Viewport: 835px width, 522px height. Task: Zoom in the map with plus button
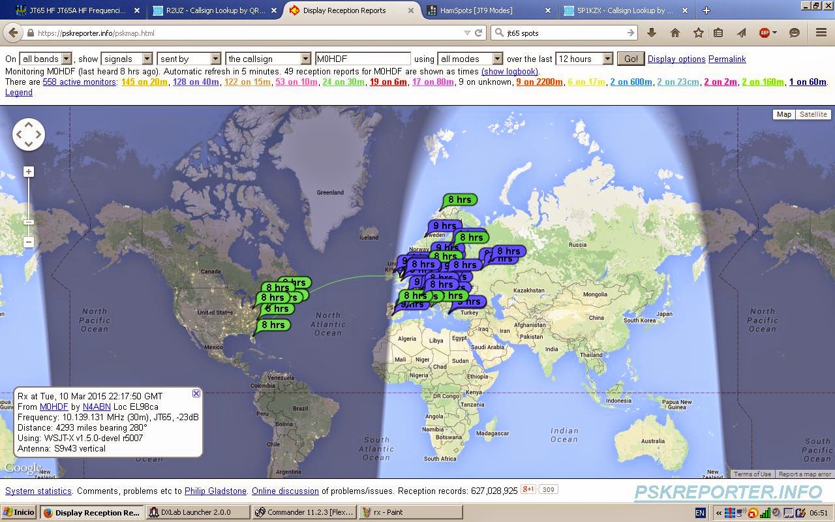click(29, 172)
